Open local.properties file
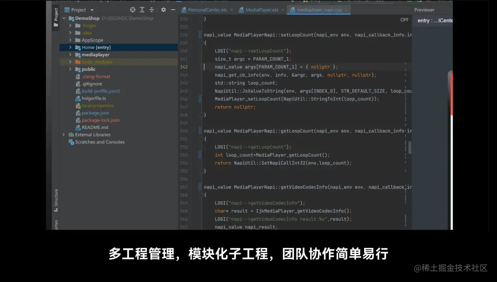Image resolution: width=497 pixels, height=282 pixels. pyautogui.click(x=98, y=106)
